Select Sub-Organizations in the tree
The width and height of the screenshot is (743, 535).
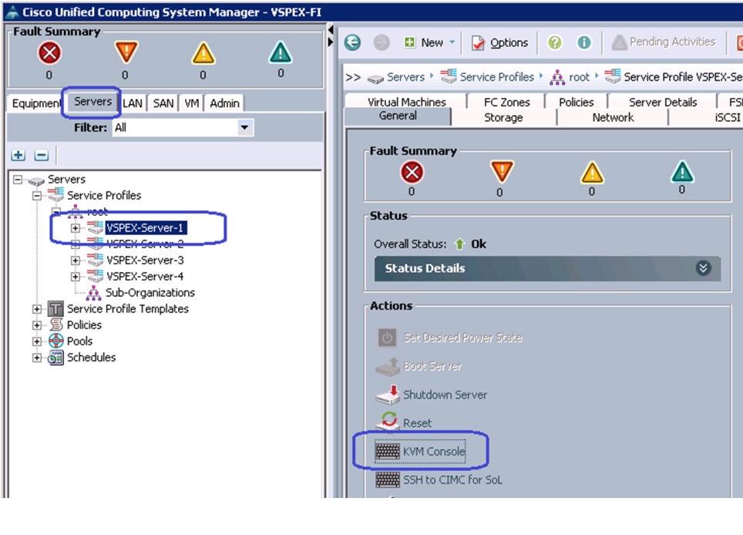pyautogui.click(x=150, y=293)
